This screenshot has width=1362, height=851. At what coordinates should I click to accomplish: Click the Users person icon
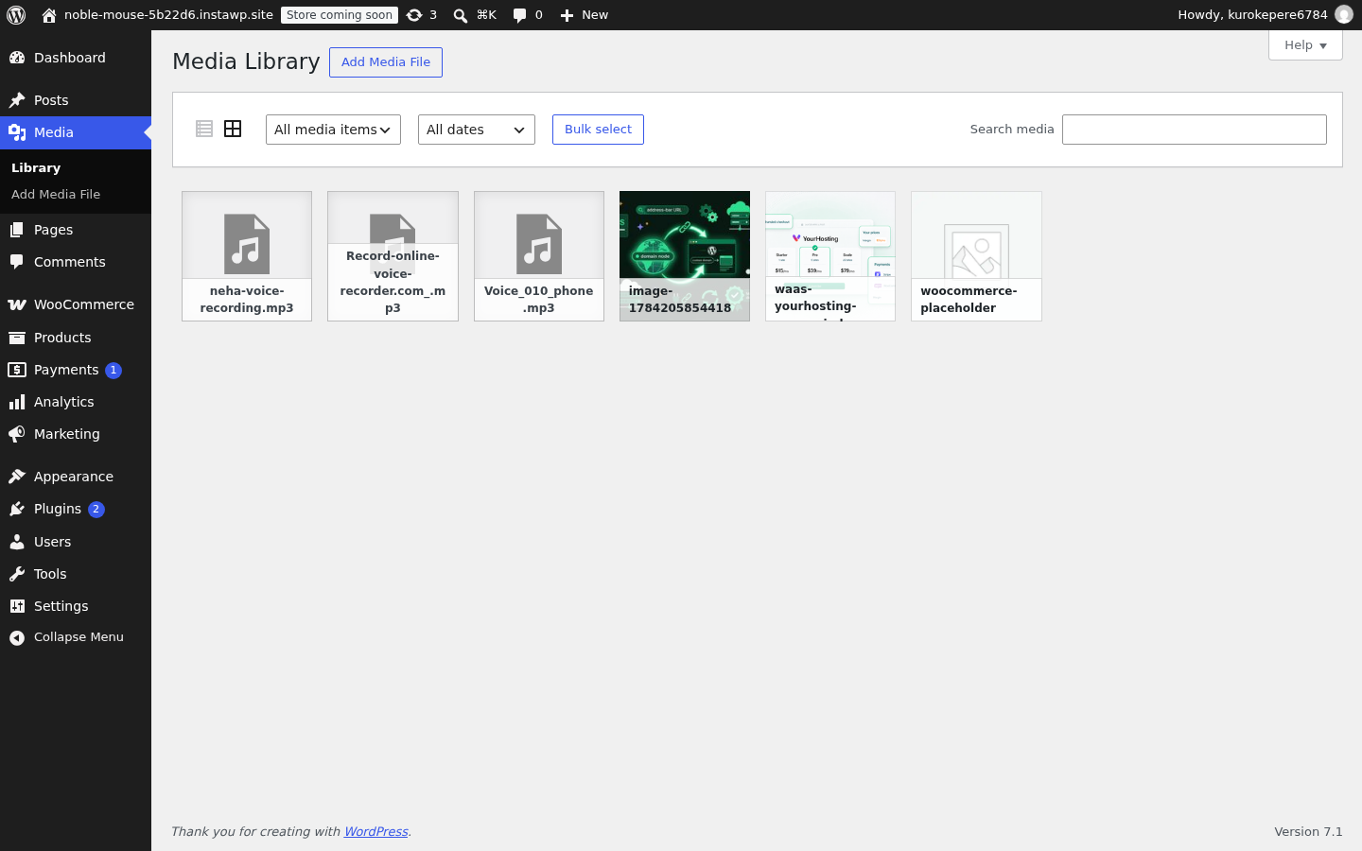17,542
